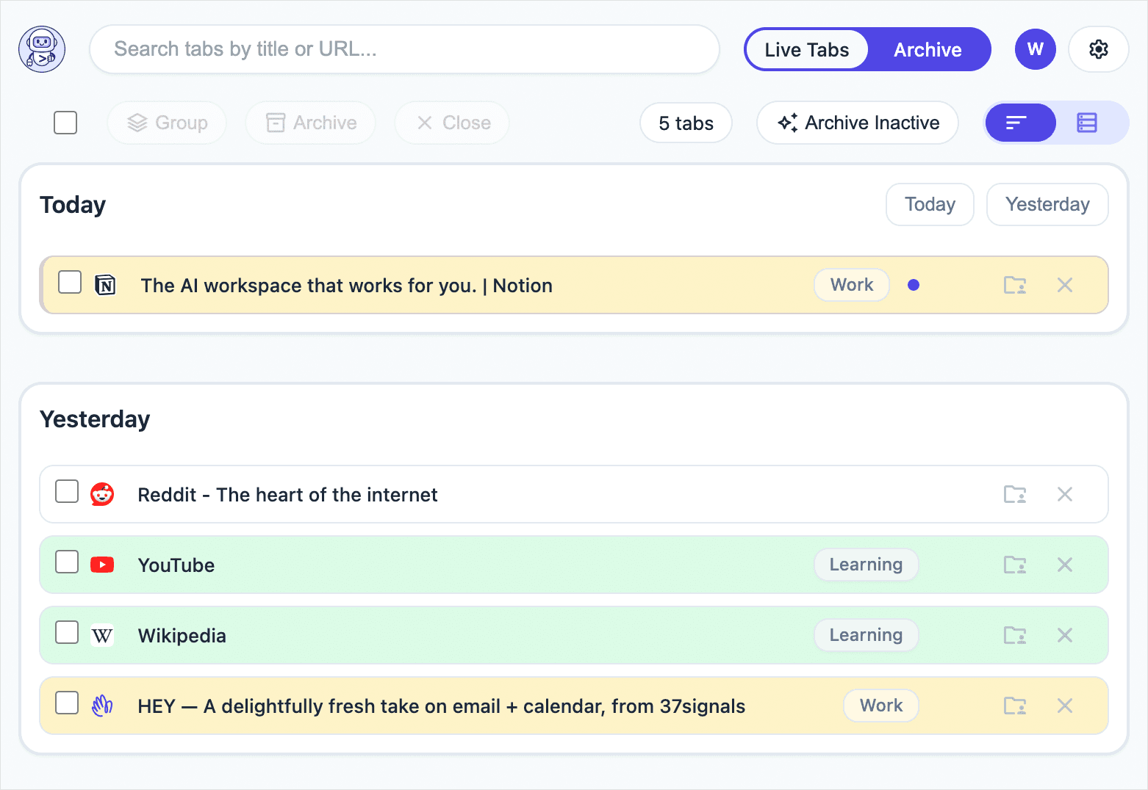The height and width of the screenshot is (790, 1148).
Task: Switch to Live Tabs
Action: click(807, 49)
